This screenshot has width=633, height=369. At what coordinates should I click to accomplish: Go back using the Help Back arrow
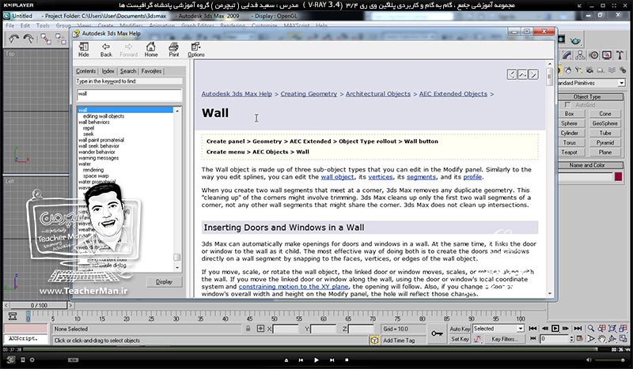(x=106, y=50)
